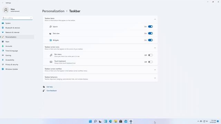Click the system tray volume icon
Image resolution: width=221 pixels, height=124 pixels.
207,121
